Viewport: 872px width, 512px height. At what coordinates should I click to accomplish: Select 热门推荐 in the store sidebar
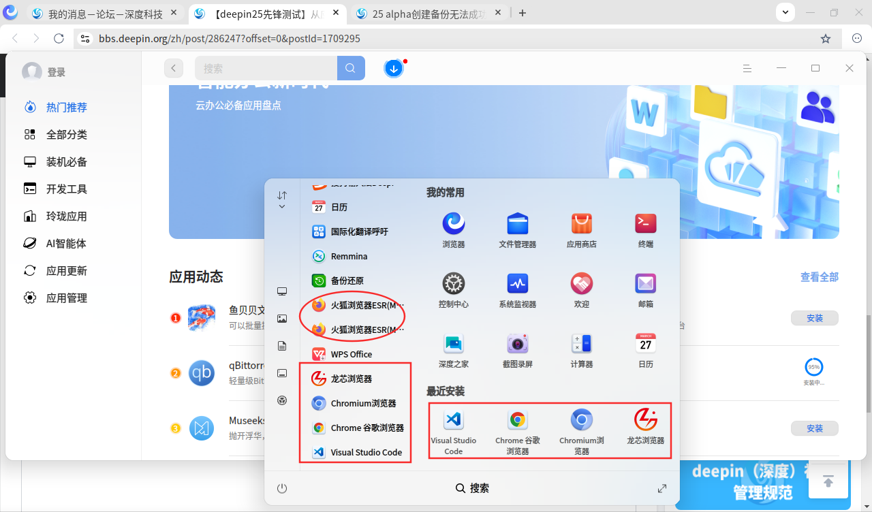pos(66,107)
